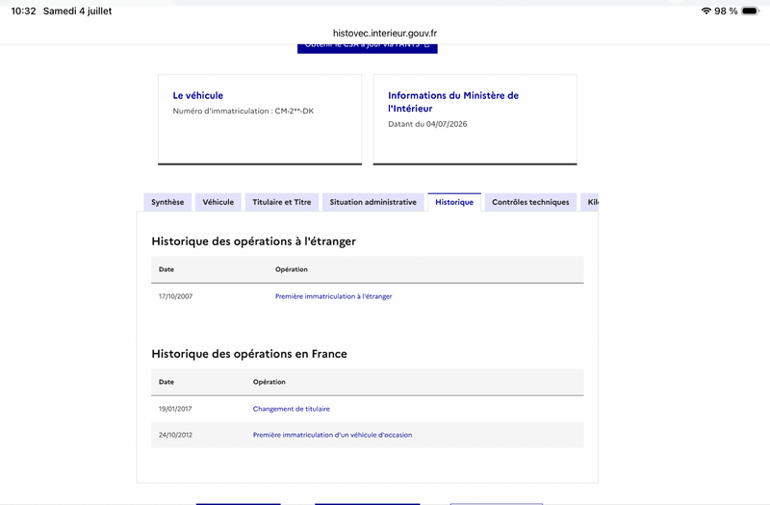Open Titulaire et Titre tab
Screen dimensions: 770x505
(x=281, y=202)
